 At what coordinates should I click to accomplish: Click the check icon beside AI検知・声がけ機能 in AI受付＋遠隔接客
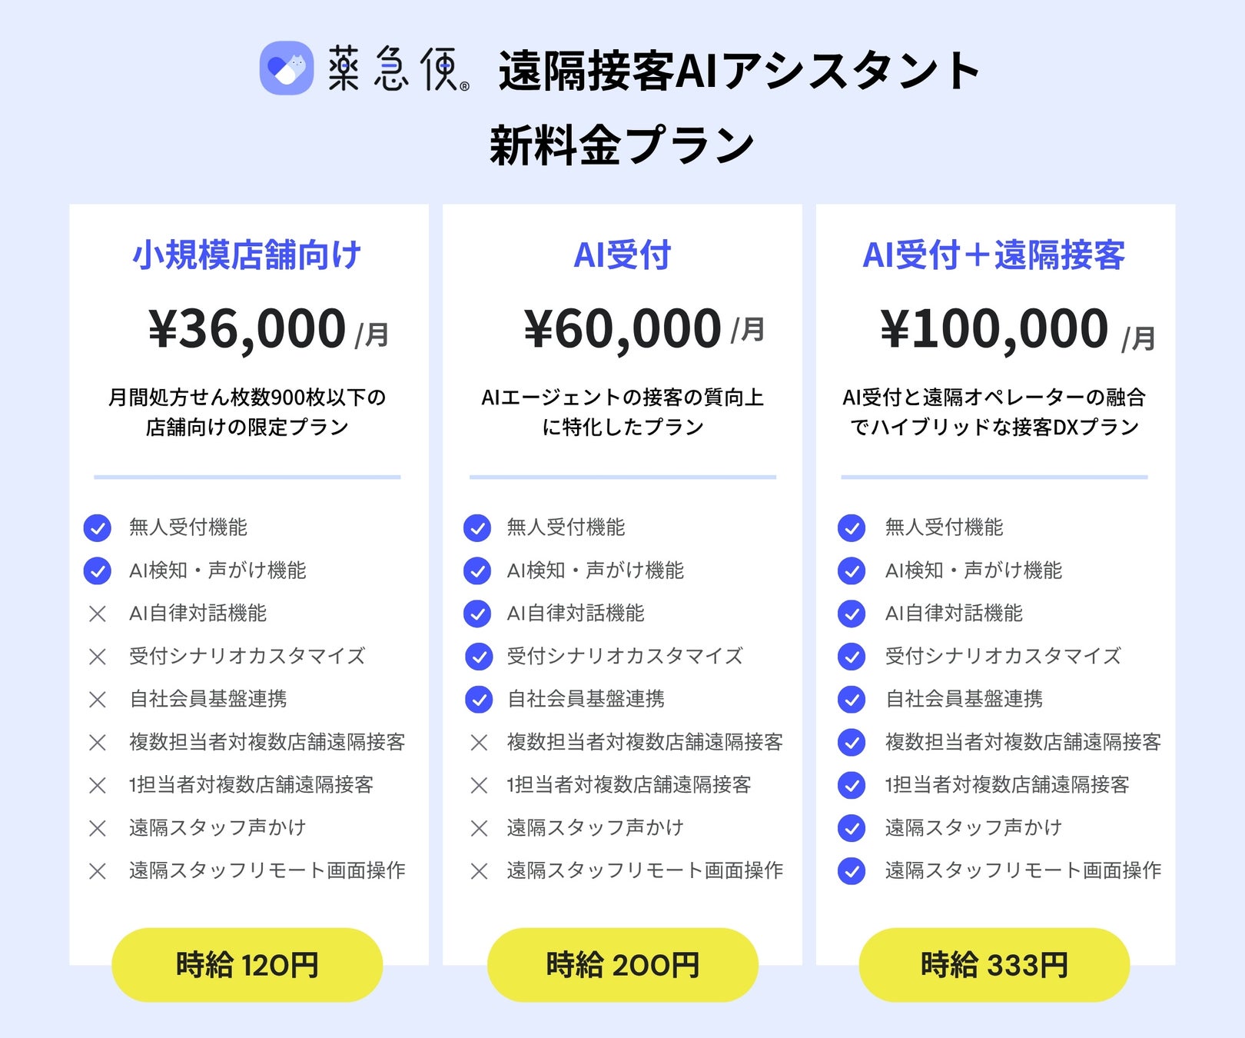click(852, 571)
